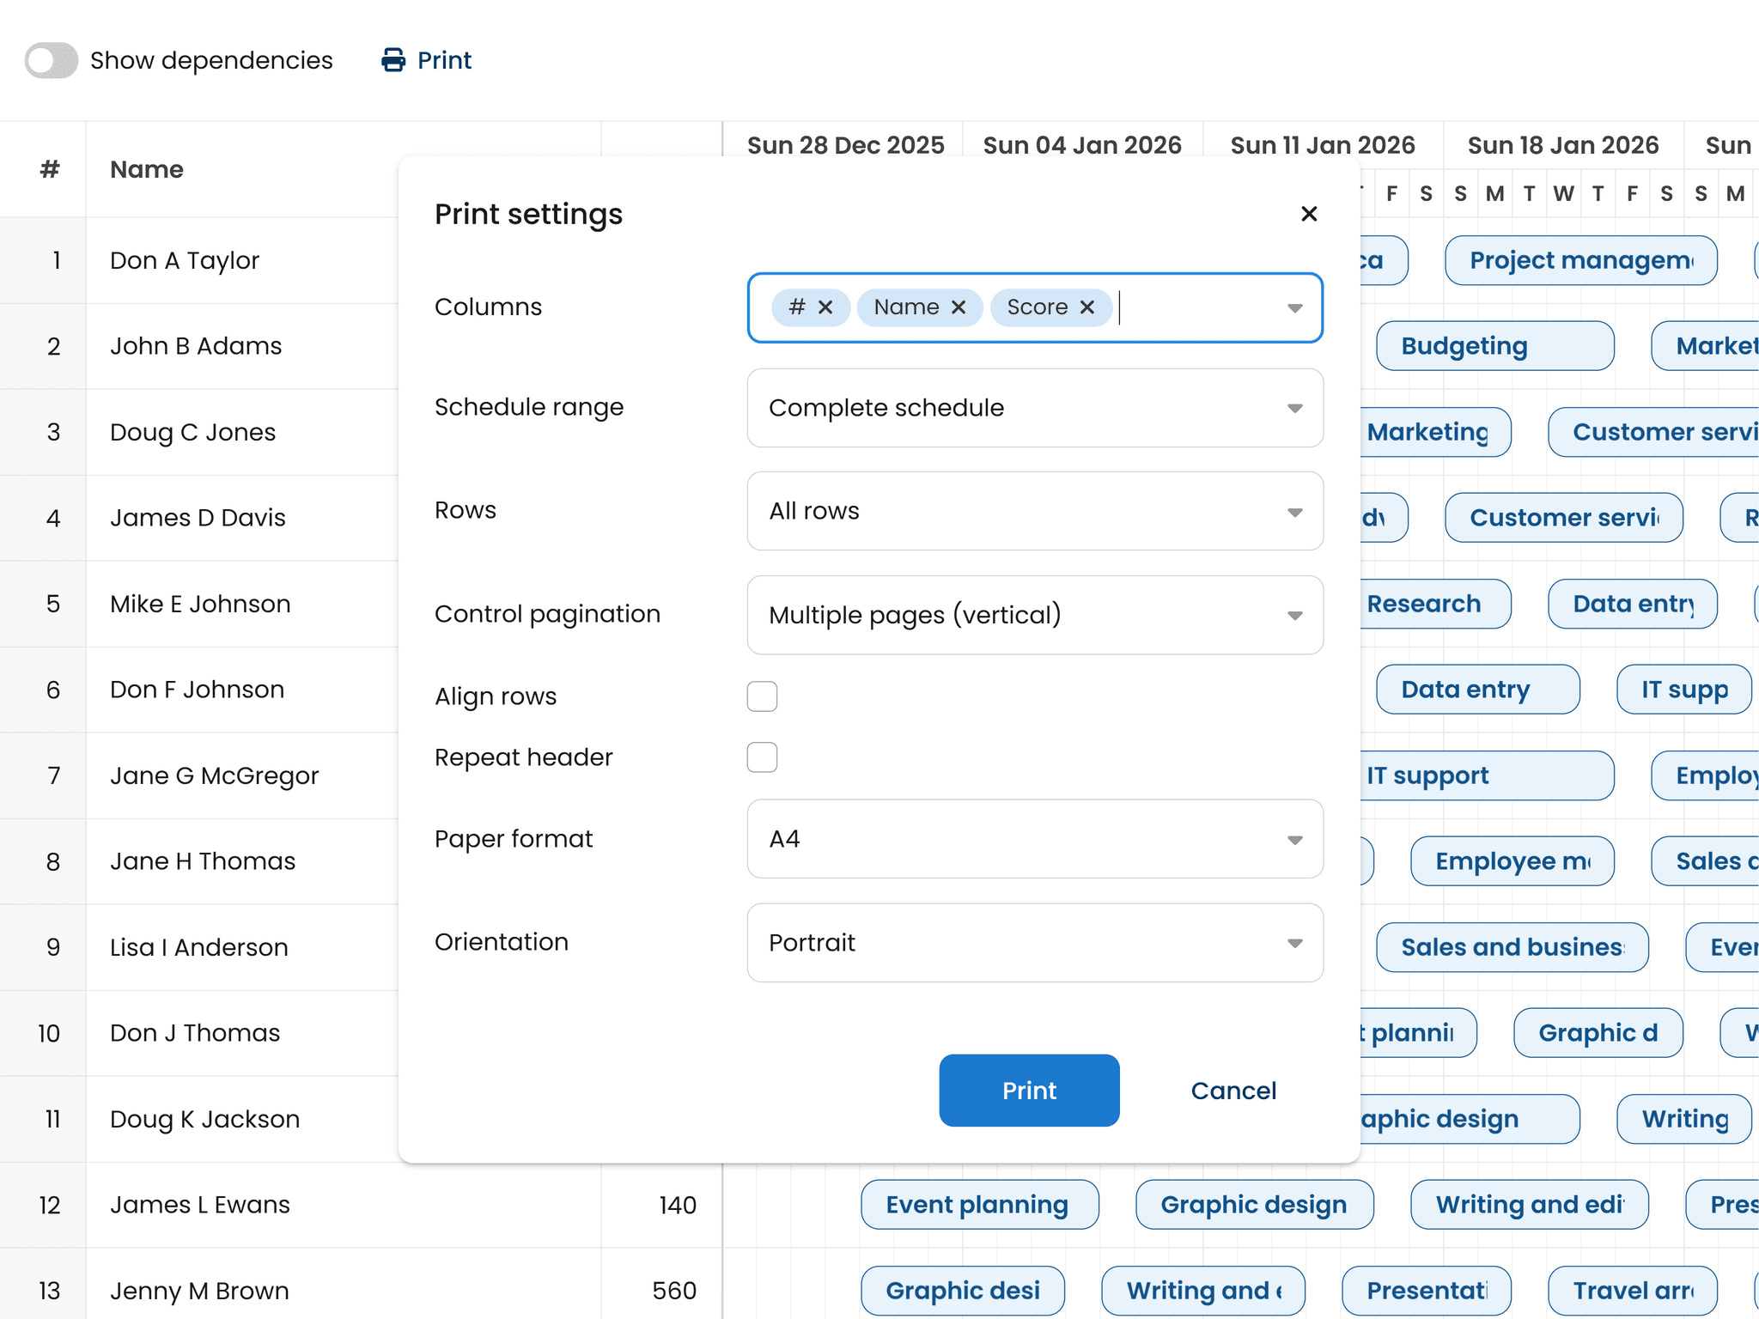The width and height of the screenshot is (1759, 1319).
Task: Click the Sun 18 Jan 2026 header
Action: [1563, 145]
